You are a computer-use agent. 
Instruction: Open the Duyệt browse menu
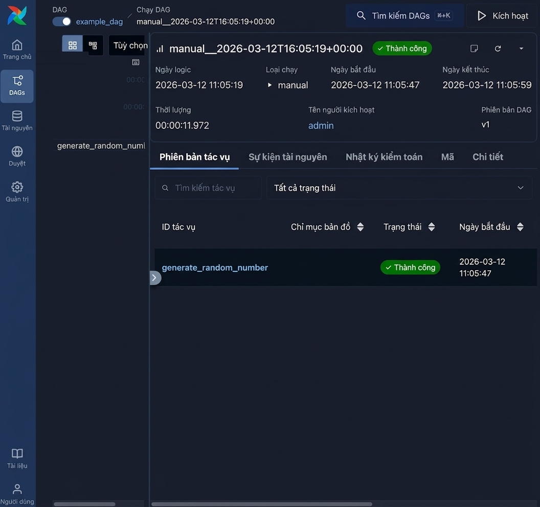(17, 156)
